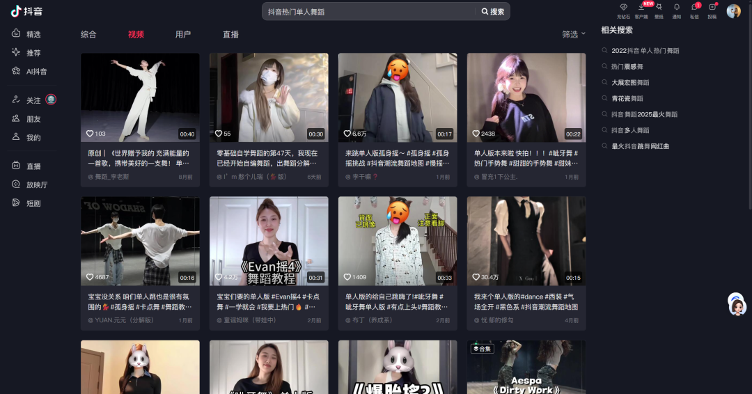The image size is (752, 394).
Task: Click the 投稿 upload icon
Action: point(712,8)
